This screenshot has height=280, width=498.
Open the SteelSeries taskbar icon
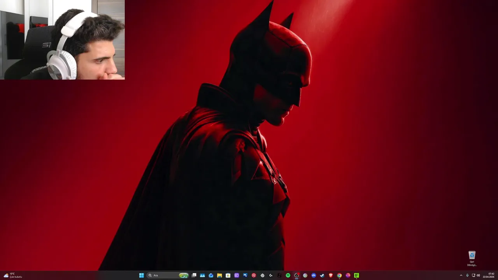(262, 275)
